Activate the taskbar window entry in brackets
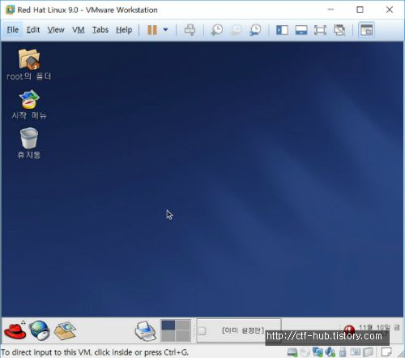This screenshot has height=358, width=405. 239,330
